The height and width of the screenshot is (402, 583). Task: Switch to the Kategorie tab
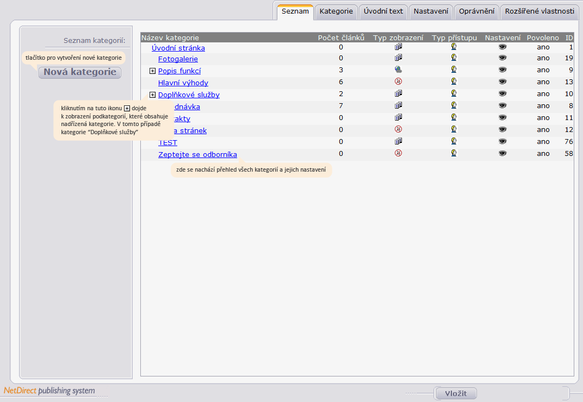pos(336,11)
